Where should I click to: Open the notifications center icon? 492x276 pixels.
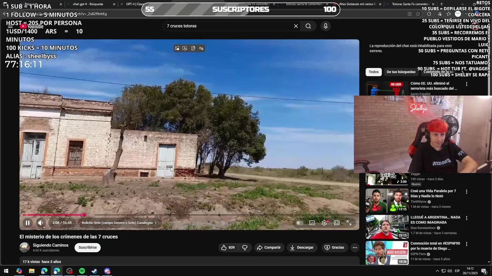pos(484,271)
